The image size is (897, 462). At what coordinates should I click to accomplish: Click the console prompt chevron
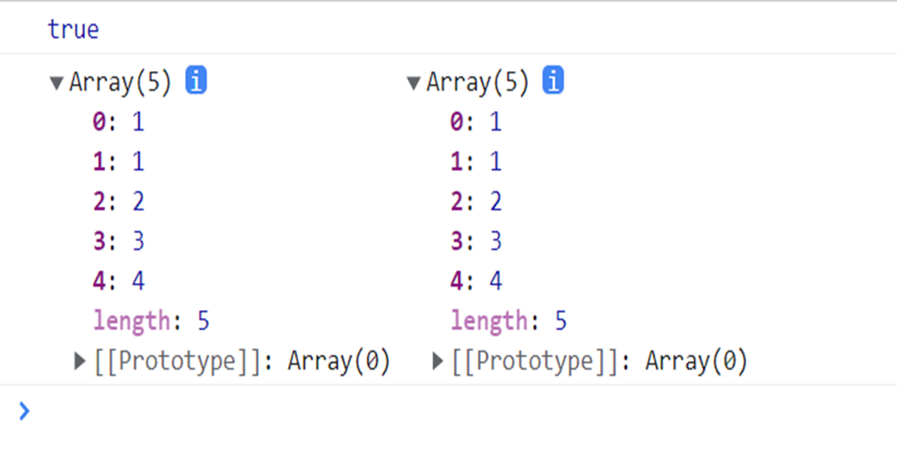click(24, 411)
